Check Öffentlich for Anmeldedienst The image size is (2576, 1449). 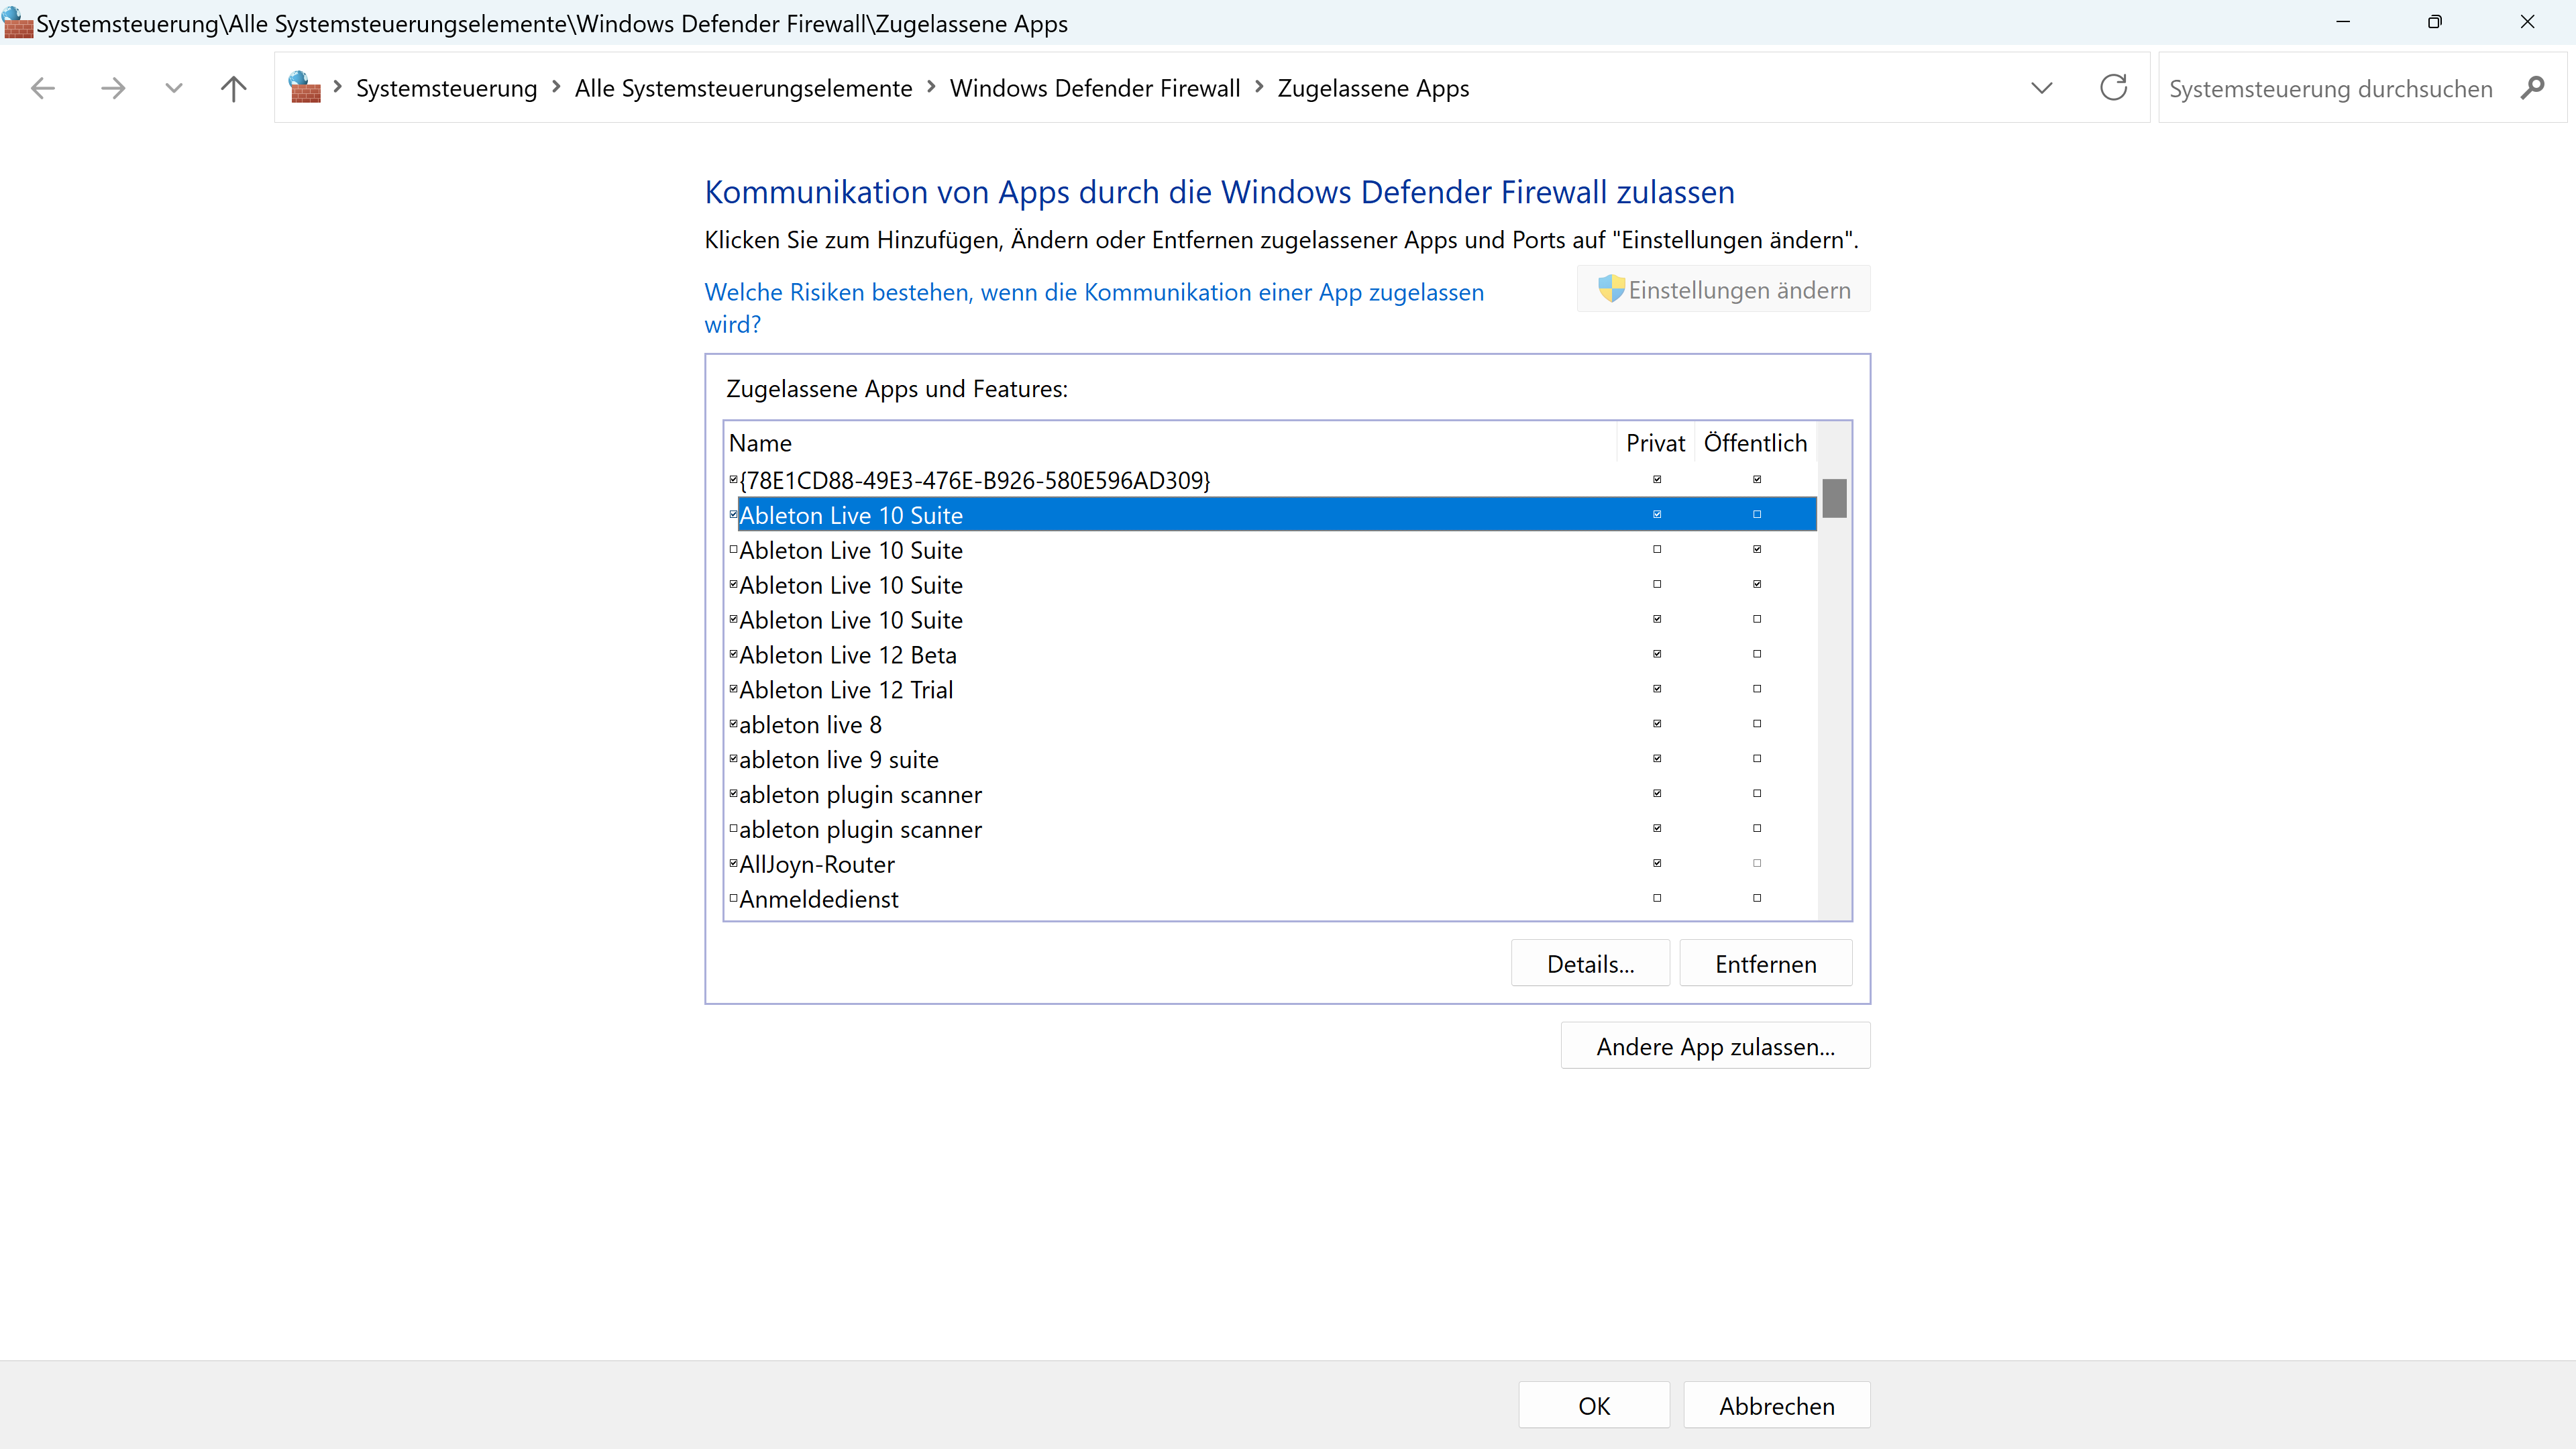1757,898
